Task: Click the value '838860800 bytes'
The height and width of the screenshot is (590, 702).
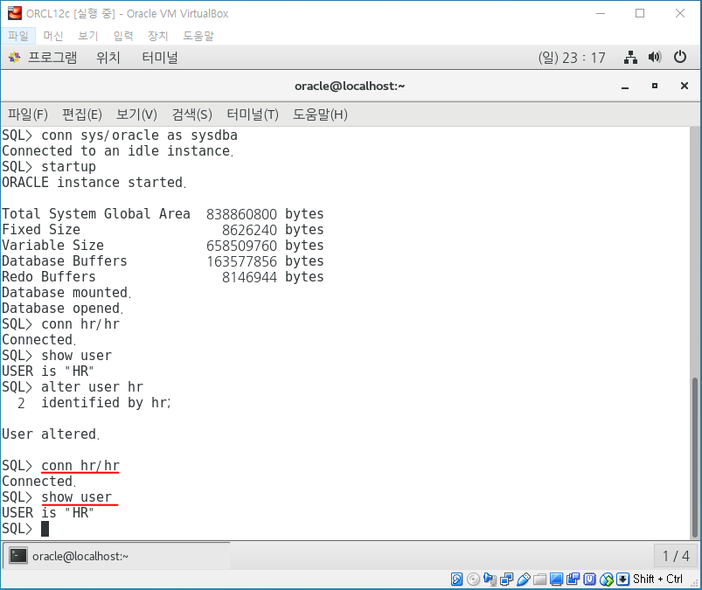Action: coord(265,214)
